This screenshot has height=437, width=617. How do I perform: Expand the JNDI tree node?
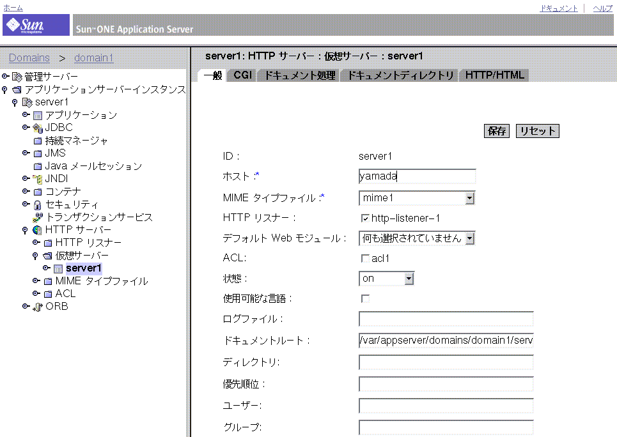(x=26, y=178)
